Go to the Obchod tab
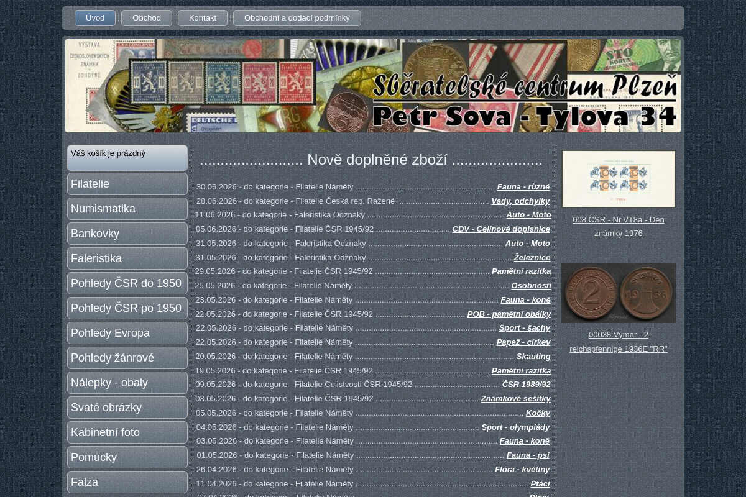 (147, 18)
